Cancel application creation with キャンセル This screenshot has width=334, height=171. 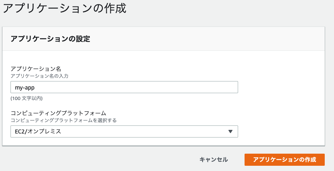click(x=214, y=160)
